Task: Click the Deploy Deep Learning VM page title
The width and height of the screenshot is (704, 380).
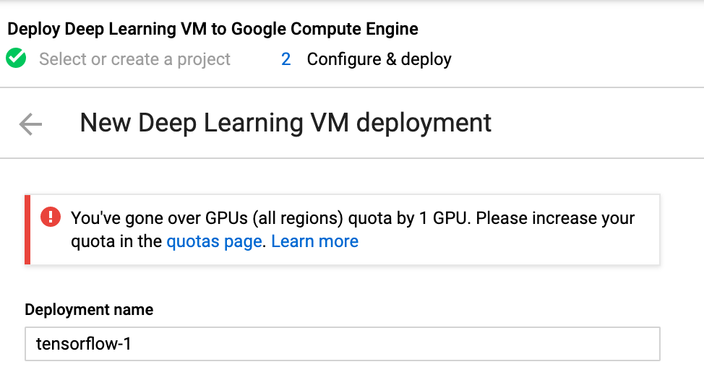Action: [x=213, y=30]
